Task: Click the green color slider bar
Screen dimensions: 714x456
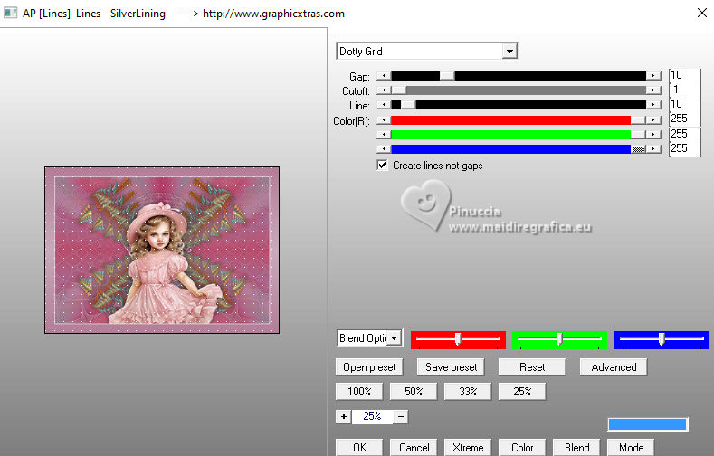Action: click(519, 135)
